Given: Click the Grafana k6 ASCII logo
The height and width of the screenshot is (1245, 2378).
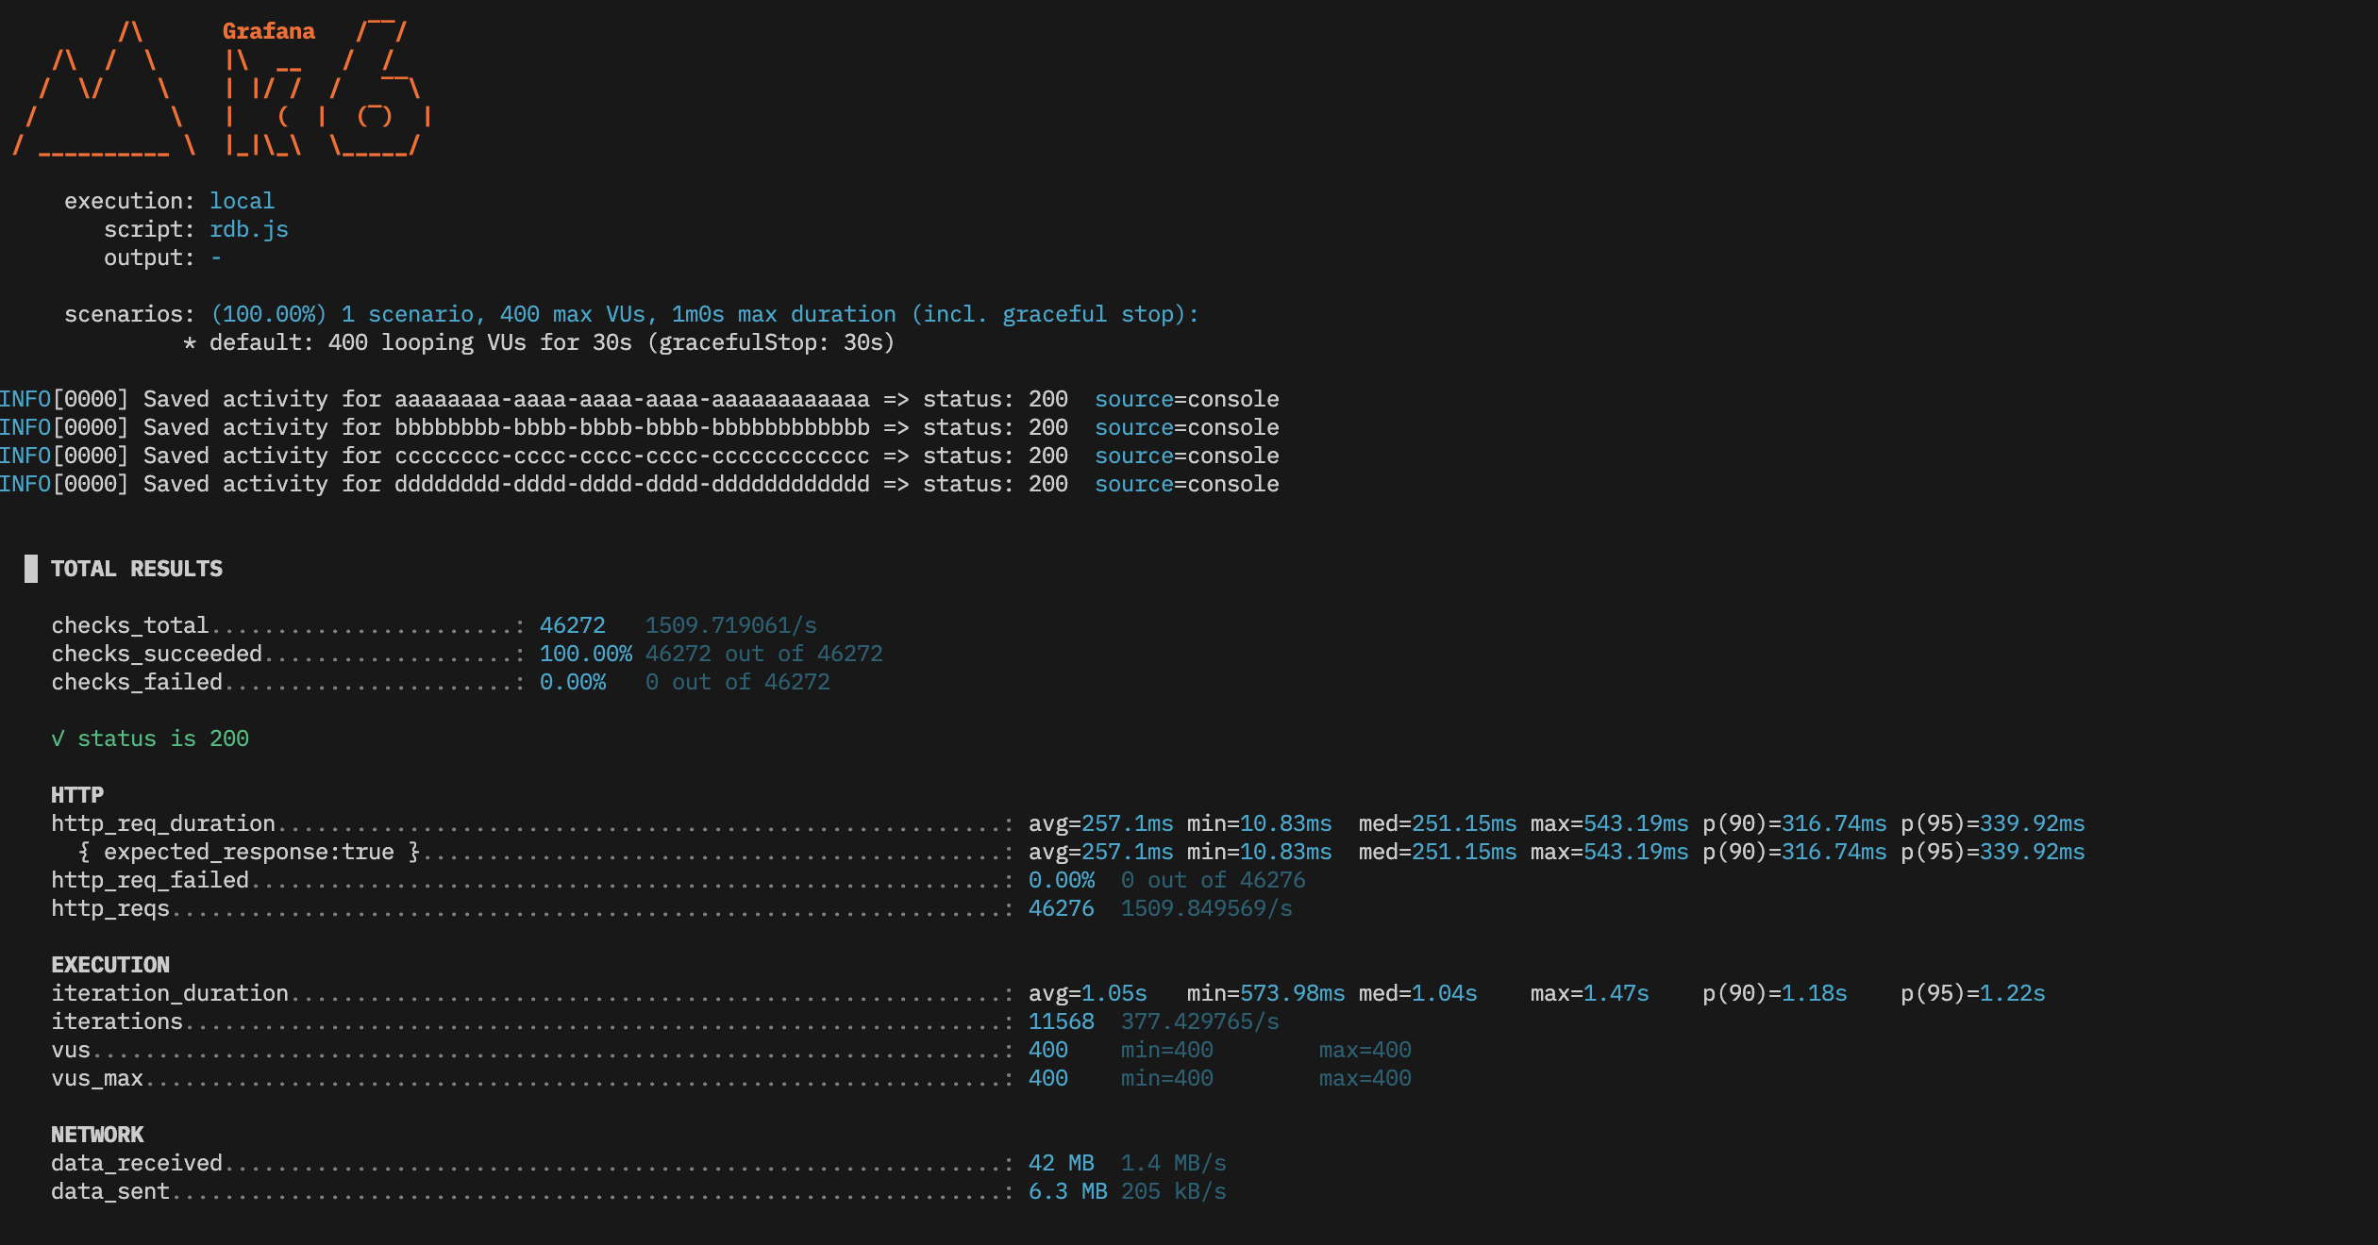Looking at the screenshot, I should coord(223,88).
